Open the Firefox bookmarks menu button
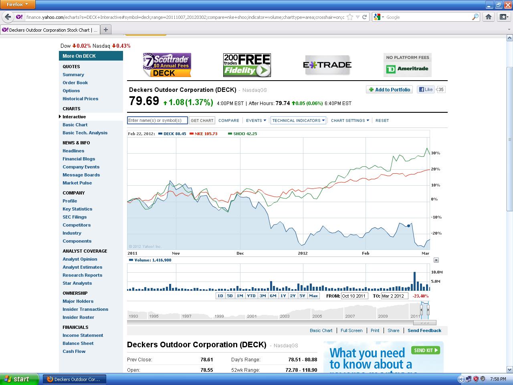513x385 pixels. point(503,17)
